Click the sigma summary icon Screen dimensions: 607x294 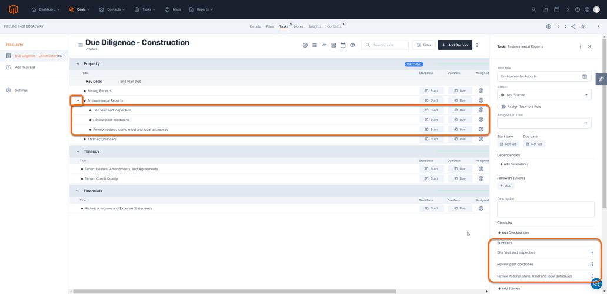point(568,9)
